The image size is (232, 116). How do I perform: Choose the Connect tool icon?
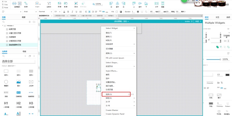(26, 4)
